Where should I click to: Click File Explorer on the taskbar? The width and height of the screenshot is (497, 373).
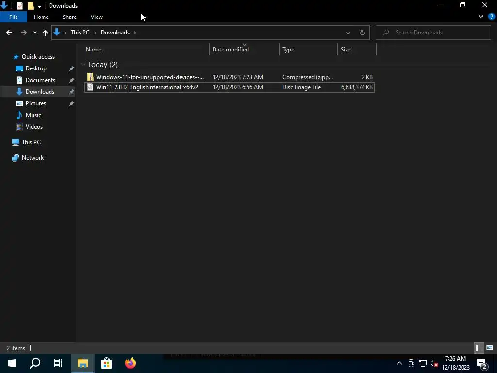point(83,363)
